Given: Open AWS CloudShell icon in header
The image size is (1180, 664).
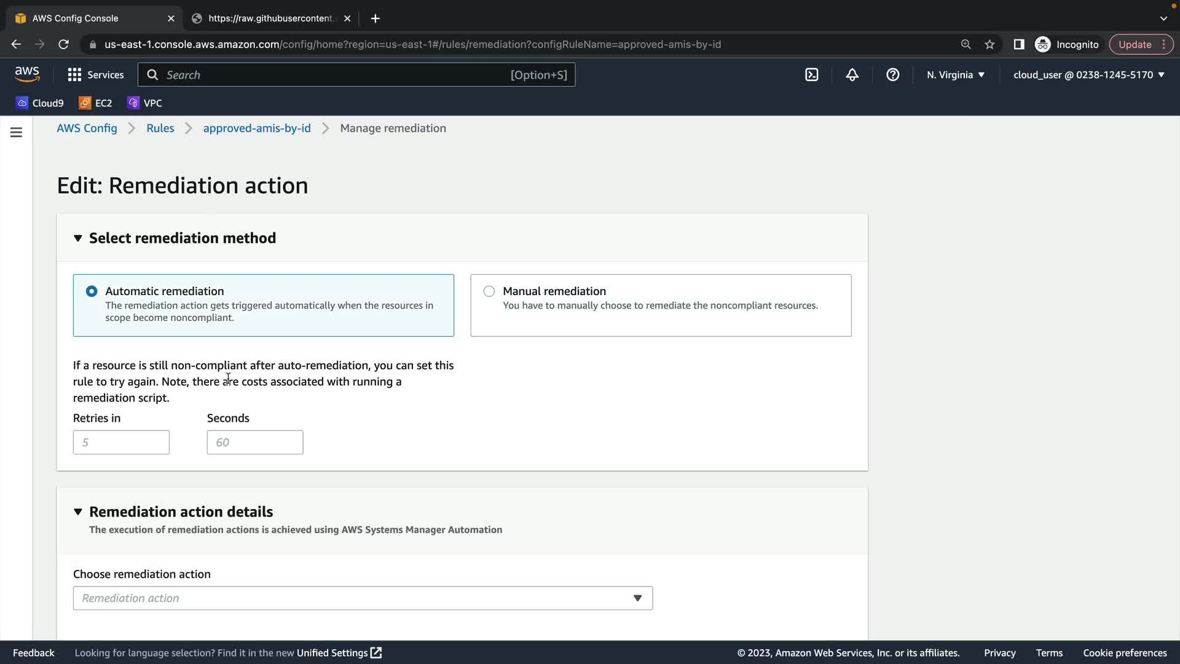Looking at the screenshot, I should [811, 74].
